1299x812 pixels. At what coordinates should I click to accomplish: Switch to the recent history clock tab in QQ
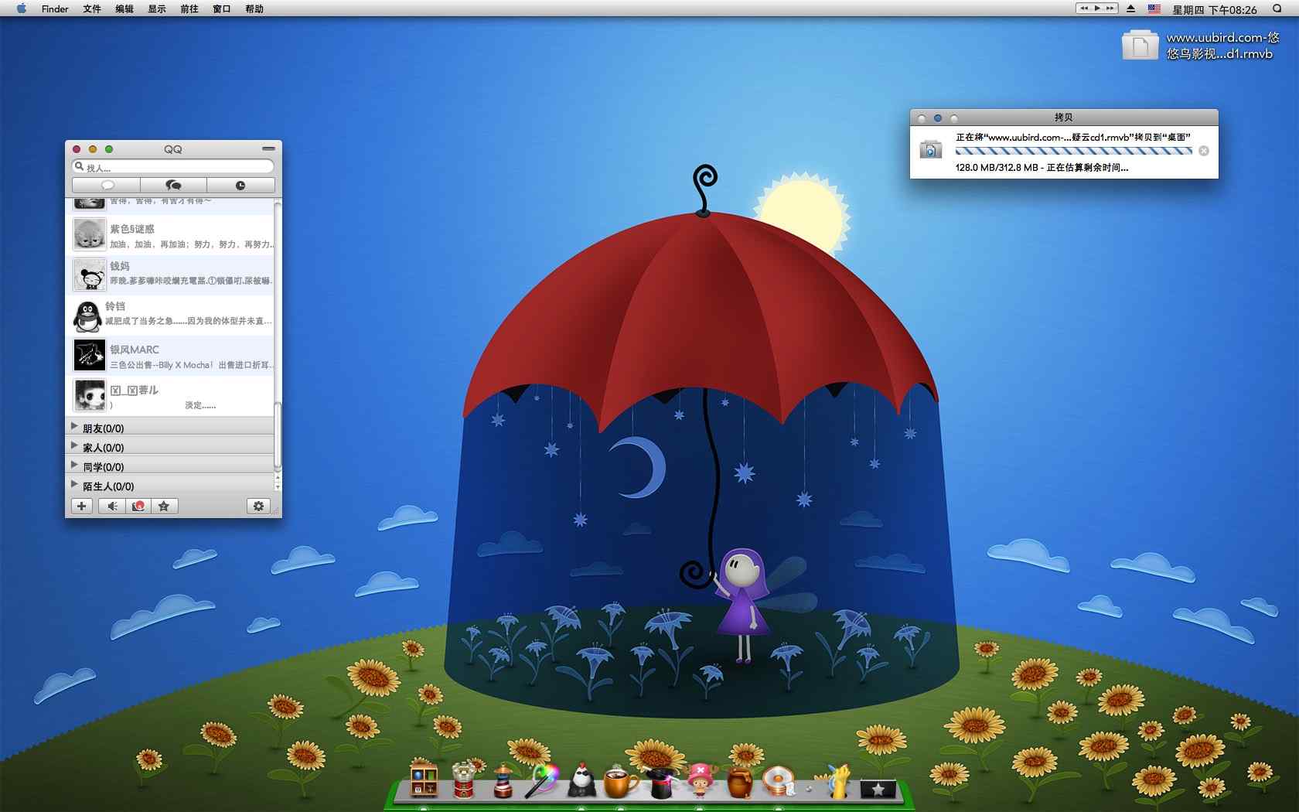pyautogui.click(x=240, y=185)
